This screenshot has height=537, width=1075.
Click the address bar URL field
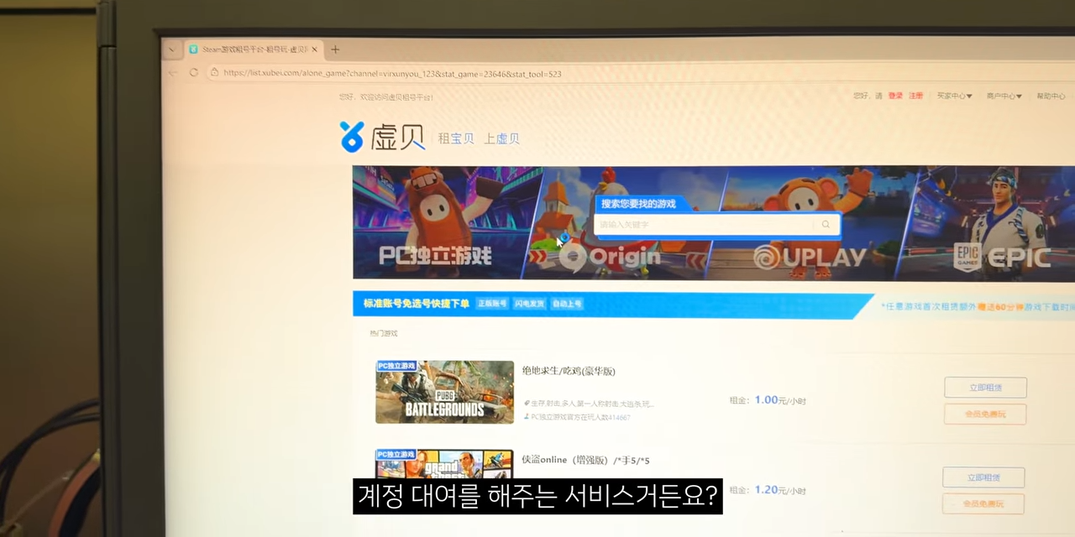pos(392,74)
